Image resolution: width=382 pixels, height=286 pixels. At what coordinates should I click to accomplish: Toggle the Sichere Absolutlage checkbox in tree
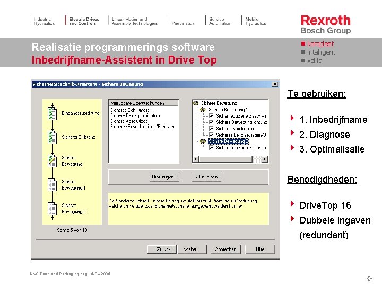[x=211, y=128]
